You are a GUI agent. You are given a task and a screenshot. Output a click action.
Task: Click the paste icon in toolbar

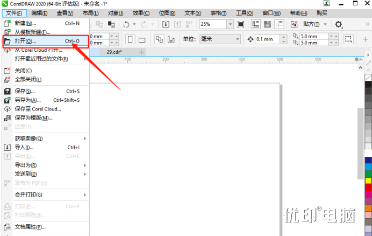[111, 24]
